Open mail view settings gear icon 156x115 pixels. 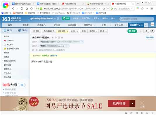pyautogui.click(x=152, y=31)
